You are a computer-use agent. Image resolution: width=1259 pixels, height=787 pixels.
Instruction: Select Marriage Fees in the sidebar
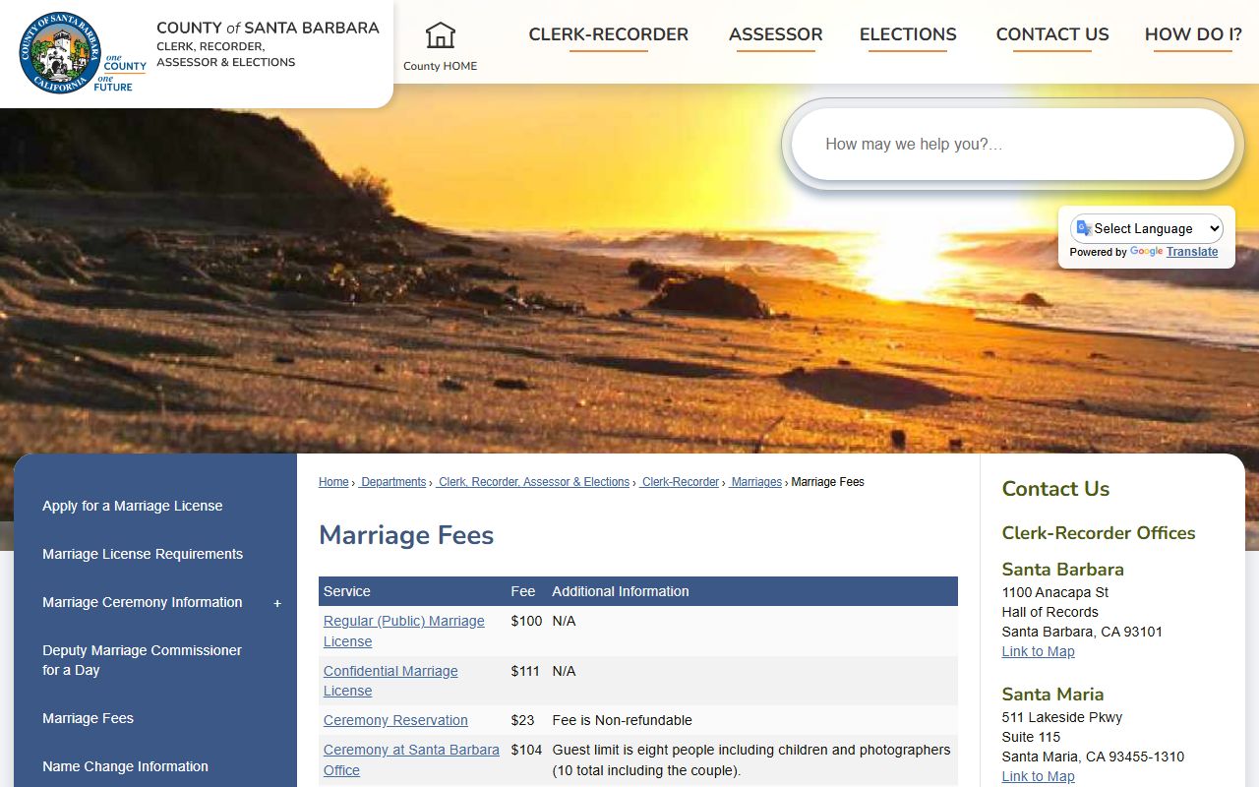pos(88,718)
